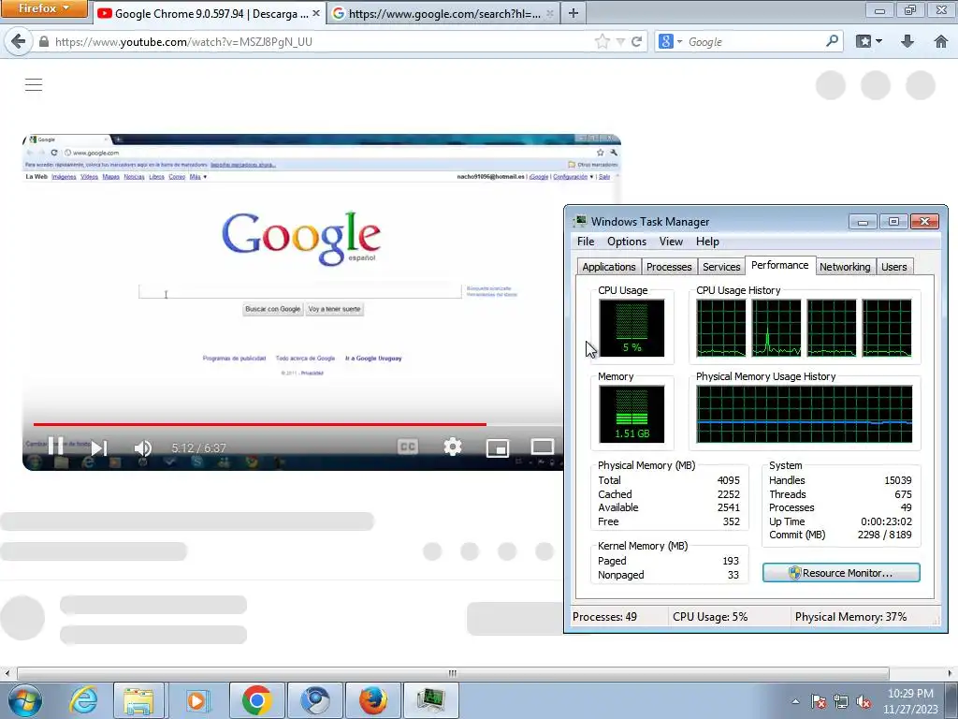This screenshot has width=958, height=719.
Task: Switch to the Google Chrome 9.0.597.94 YouTube tab
Action: point(210,13)
